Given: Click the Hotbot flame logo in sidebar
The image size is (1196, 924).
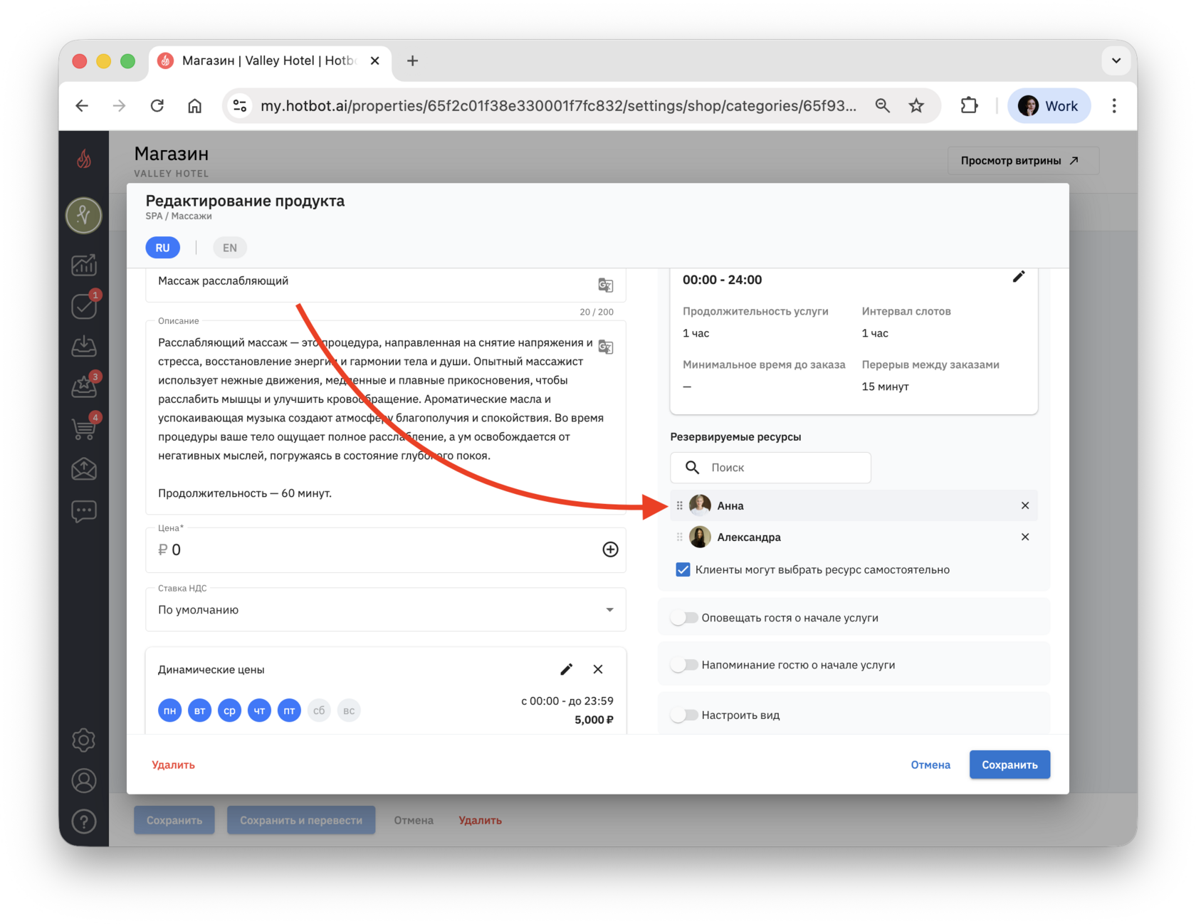Looking at the screenshot, I should [84, 158].
